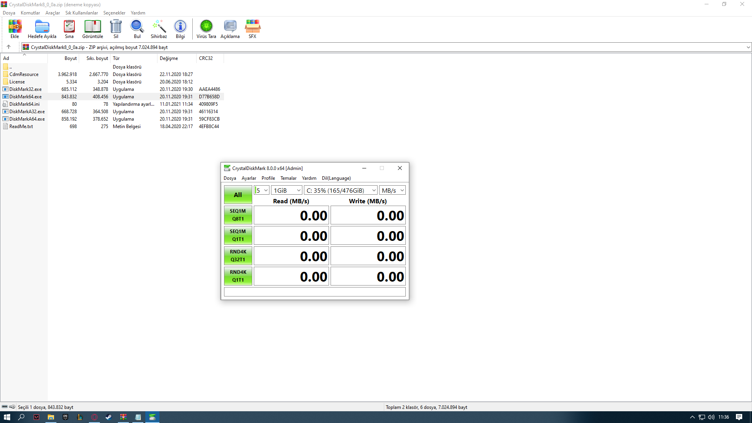This screenshot has height=423, width=752.
Task: Open Steam from the Windows taskbar
Action: (108, 417)
